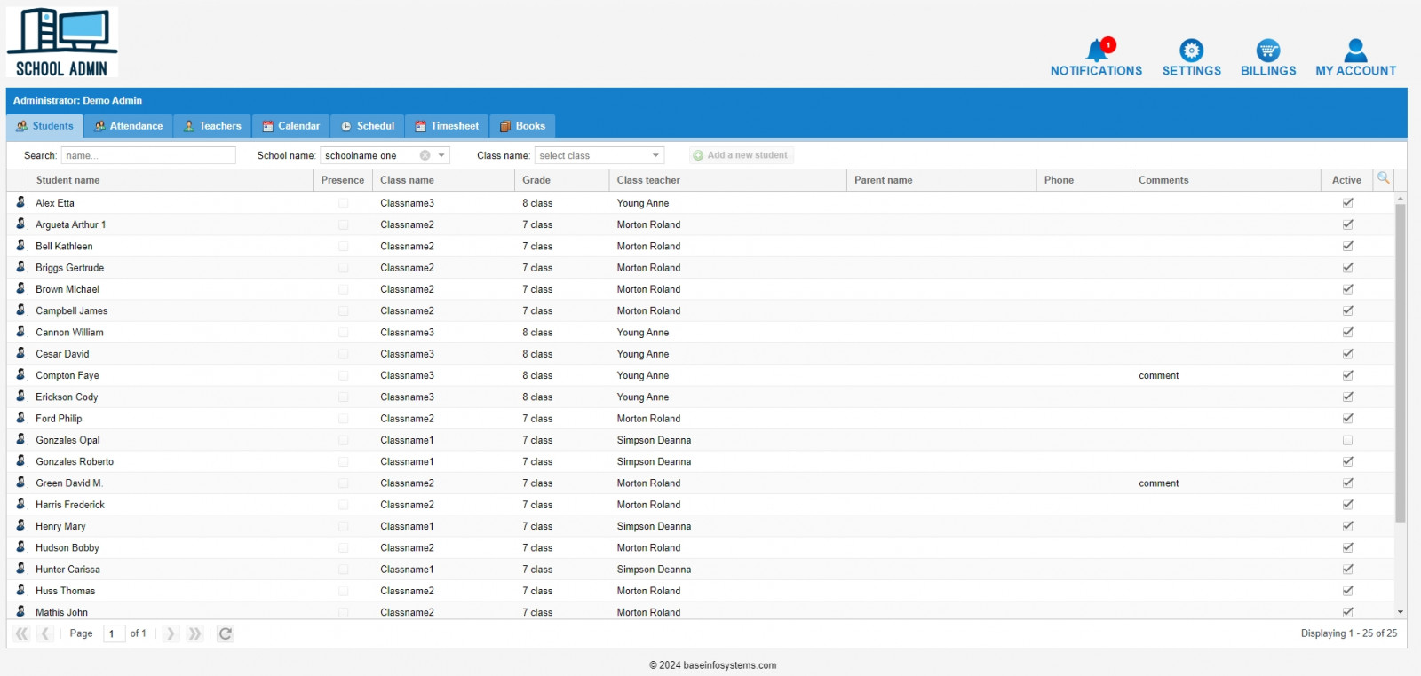
Task: Click the refresh icon in pagination bar
Action: (226, 633)
